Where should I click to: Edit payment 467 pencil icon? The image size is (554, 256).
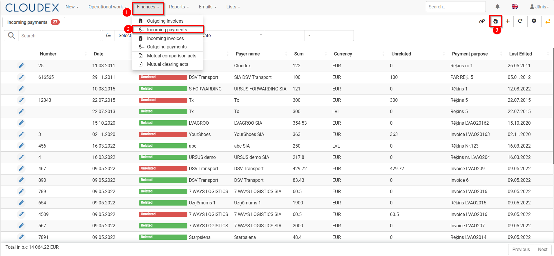tap(21, 168)
